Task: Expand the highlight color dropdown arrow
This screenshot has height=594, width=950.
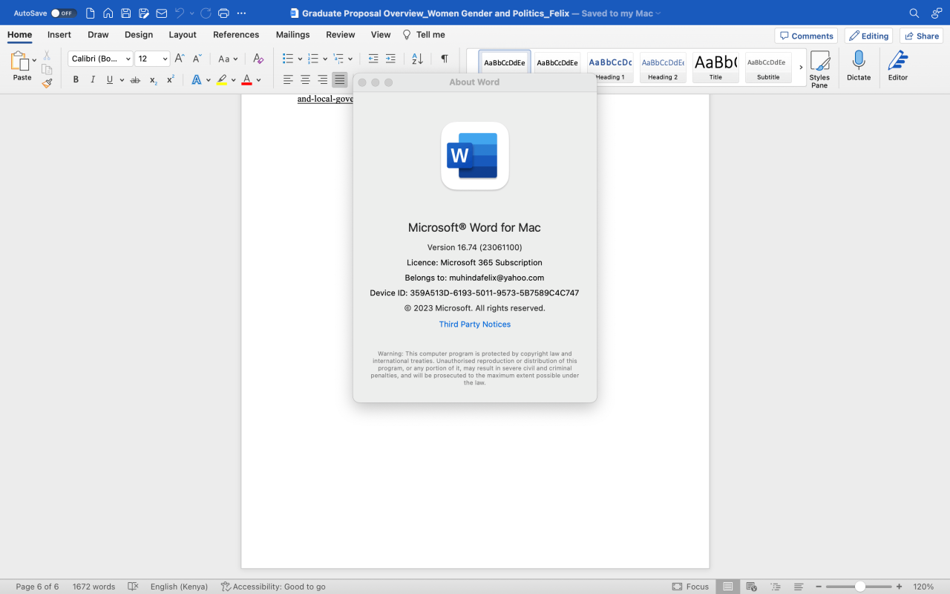Action: pyautogui.click(x=233, y=79)
